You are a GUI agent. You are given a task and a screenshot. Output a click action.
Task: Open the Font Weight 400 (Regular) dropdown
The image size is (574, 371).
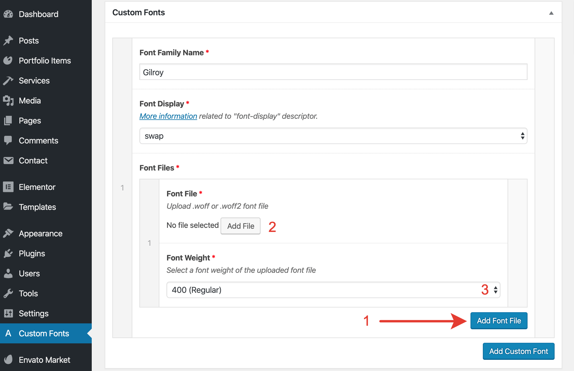coord(333,290)
